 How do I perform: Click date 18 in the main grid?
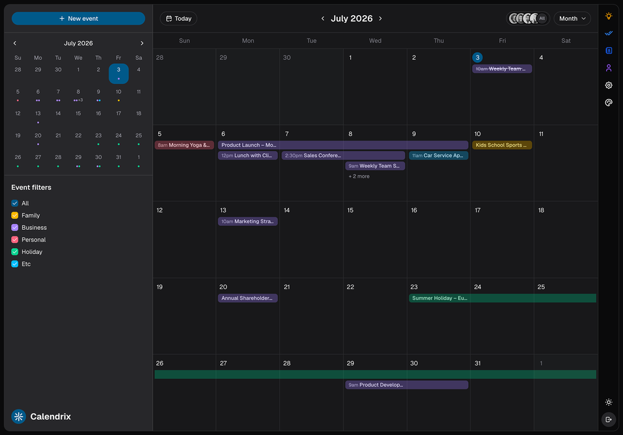pos(541,210)
